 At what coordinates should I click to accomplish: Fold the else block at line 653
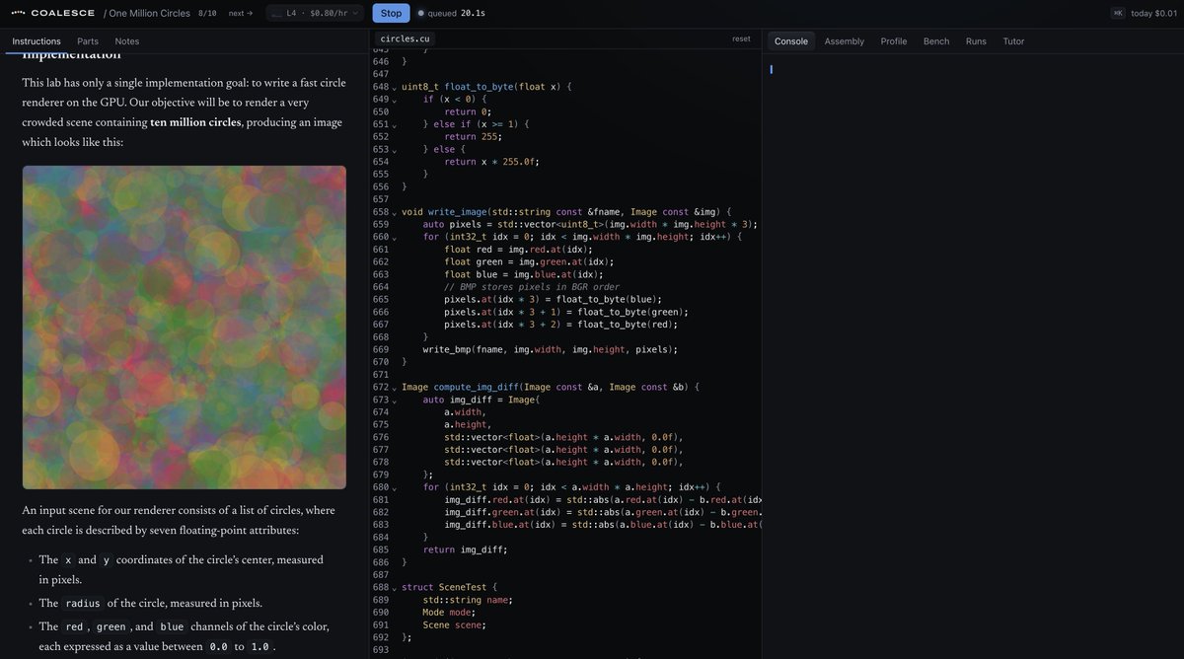pos(394,150)
